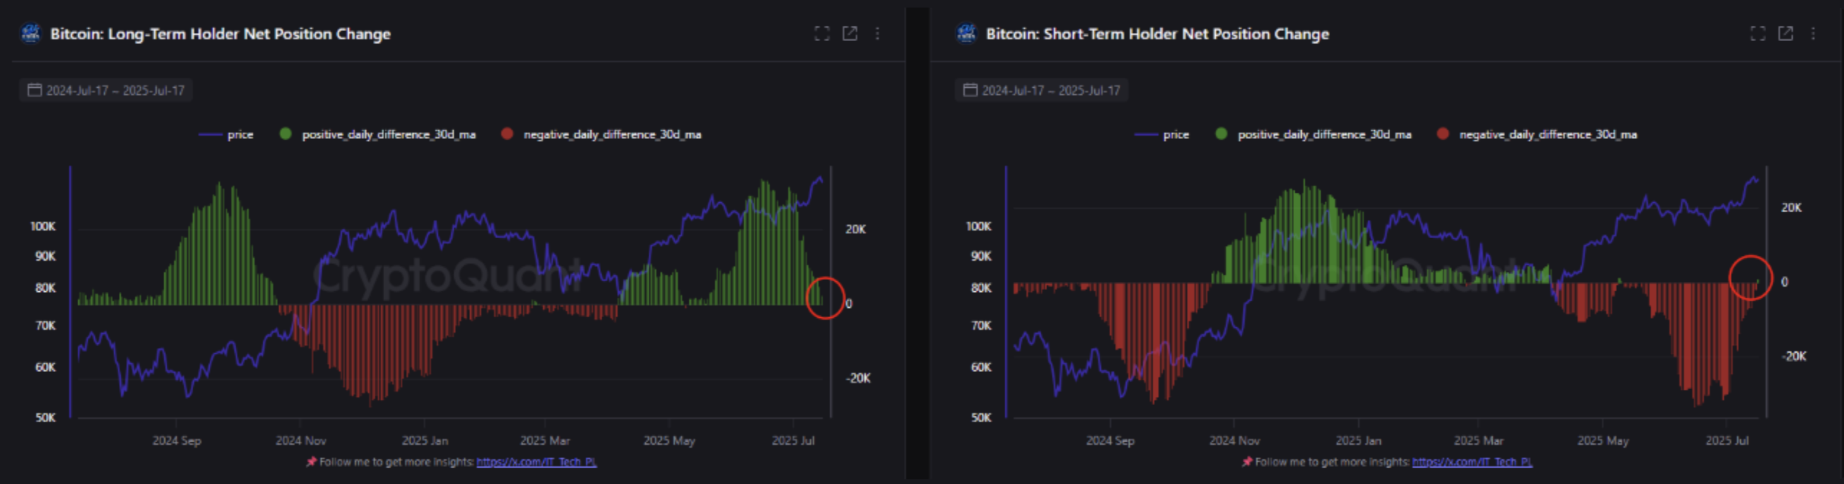Open Long-Term Holder chart in new window
Viewport: 1844px width, 484px height.
[x=850, y=33]
